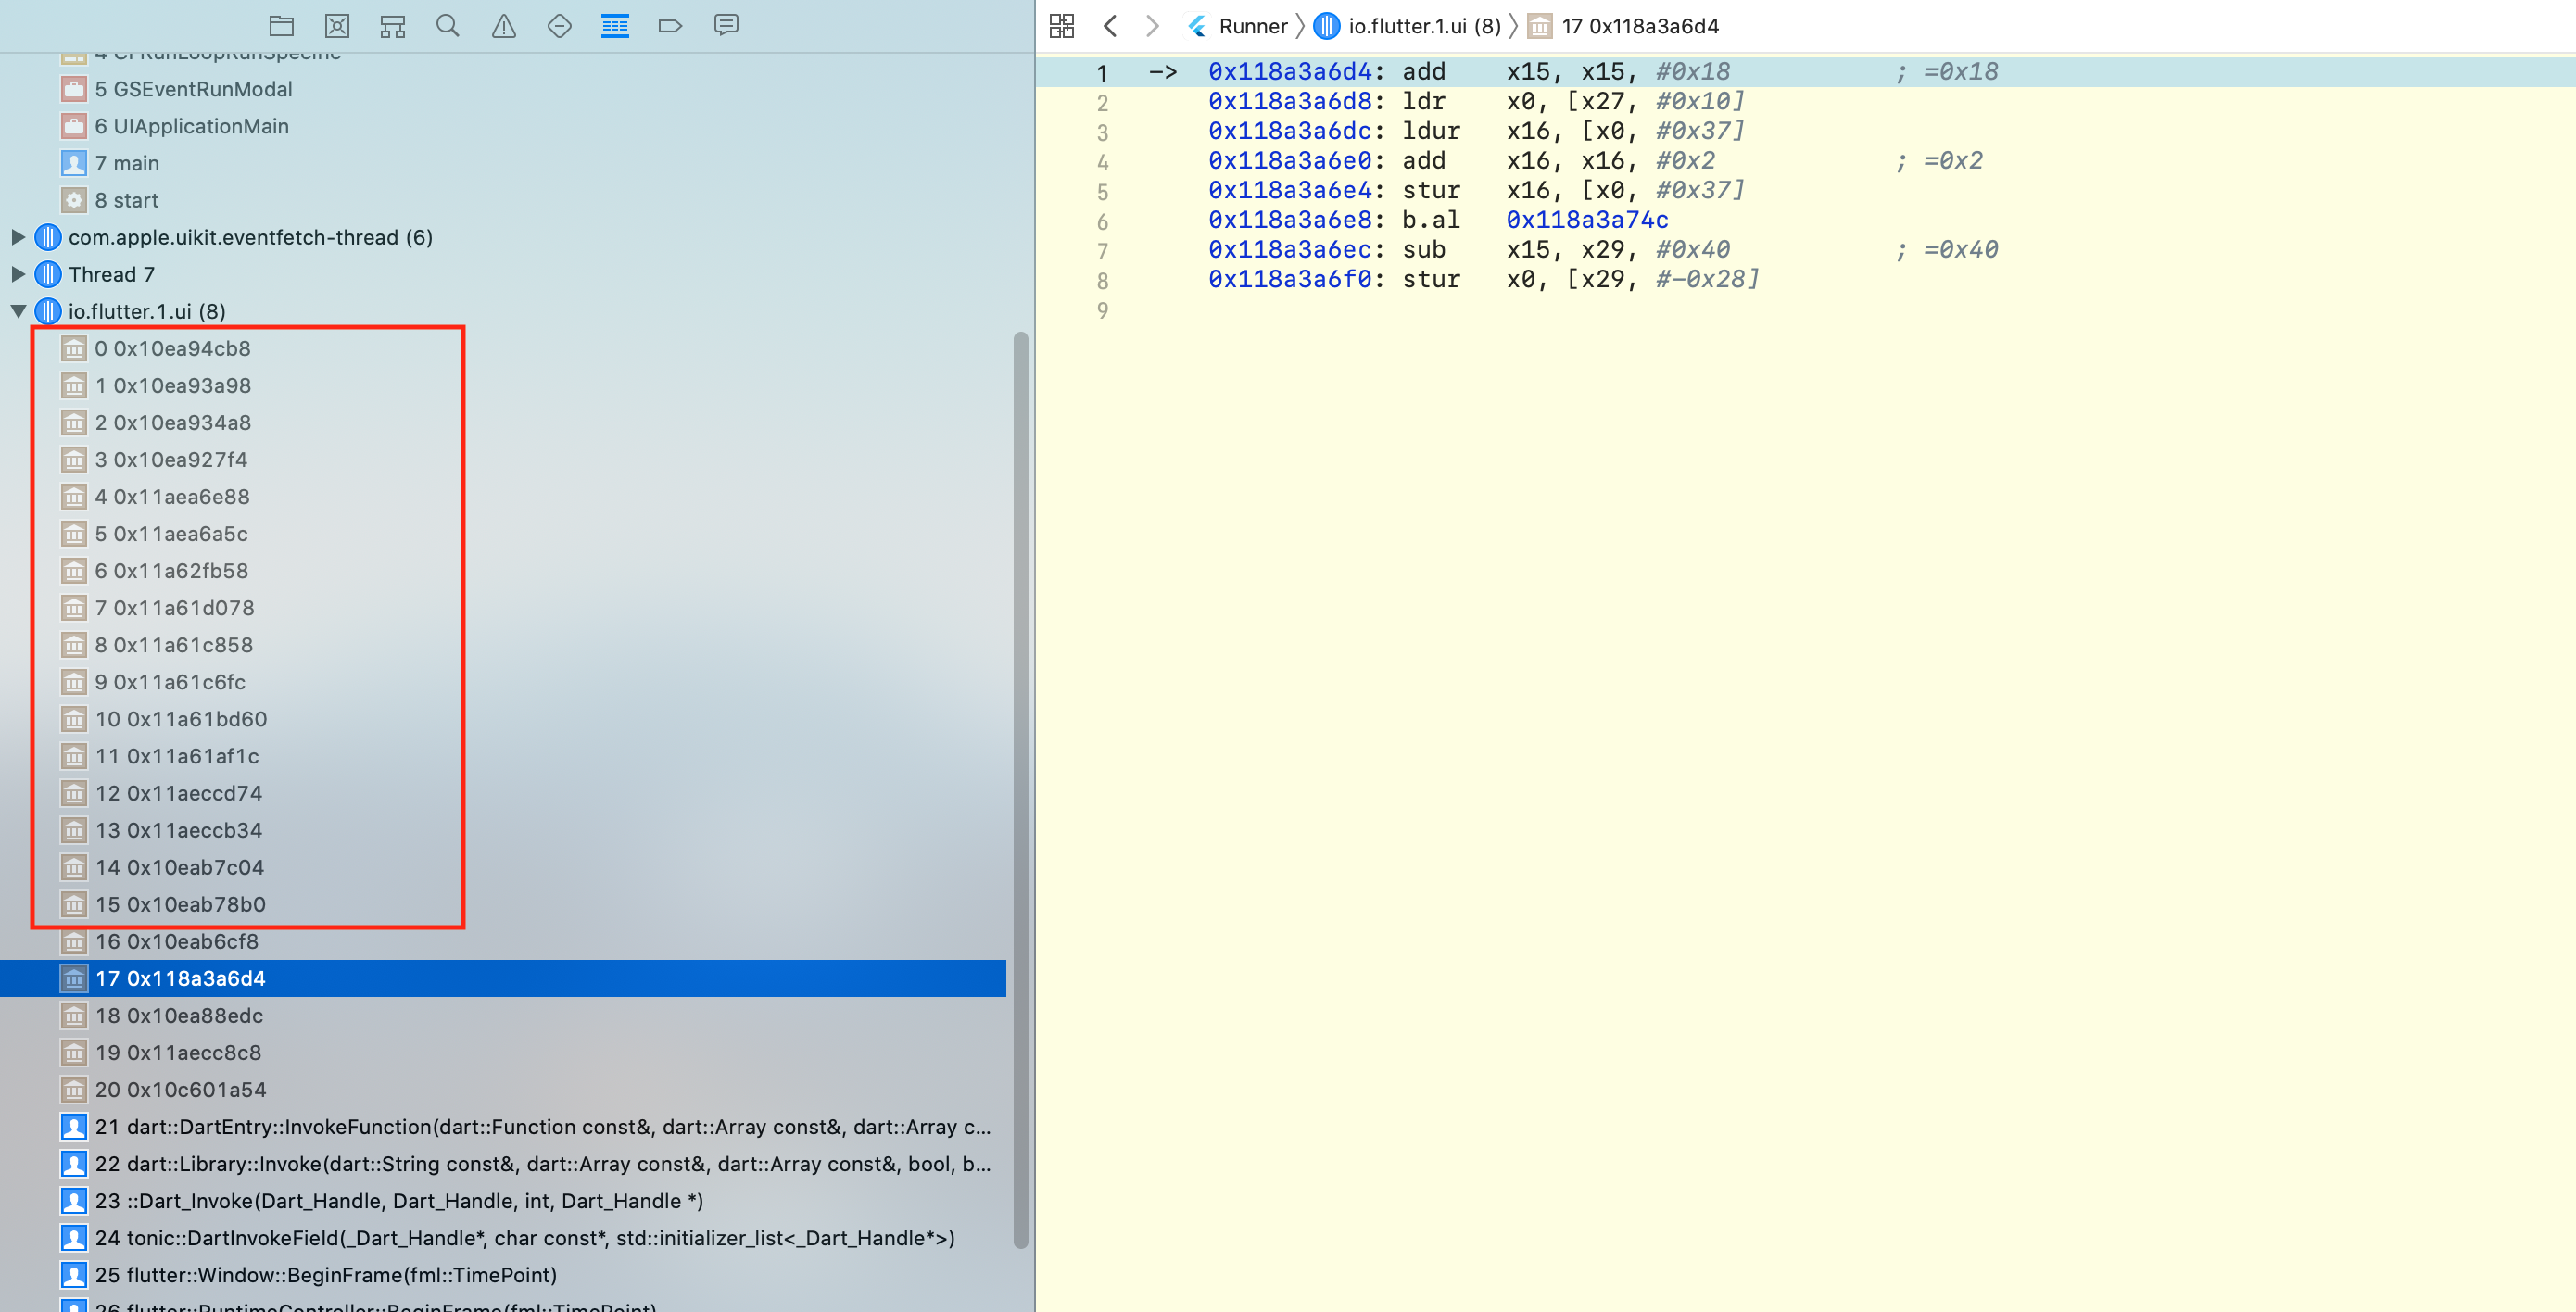
Task: Open the Project navigator
Action: (x=282, y=25)
